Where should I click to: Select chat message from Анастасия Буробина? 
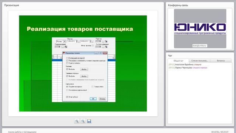pos(185,65)
